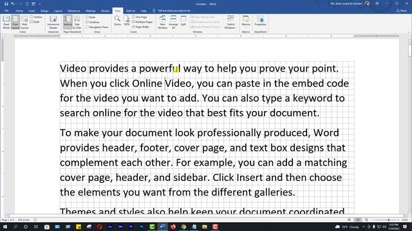Open a New Window
This screenshot has width=412, height=231.
pyautogui.click(x=162, y=22)
